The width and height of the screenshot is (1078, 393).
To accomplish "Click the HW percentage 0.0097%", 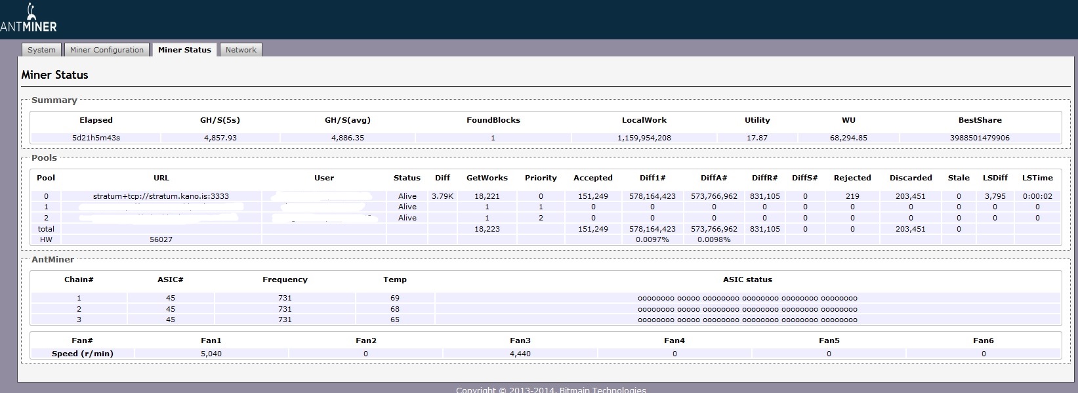I will tap(652, 239).
